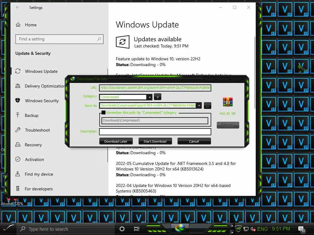Click the Windows Update refresh status icon

(123, 42)
